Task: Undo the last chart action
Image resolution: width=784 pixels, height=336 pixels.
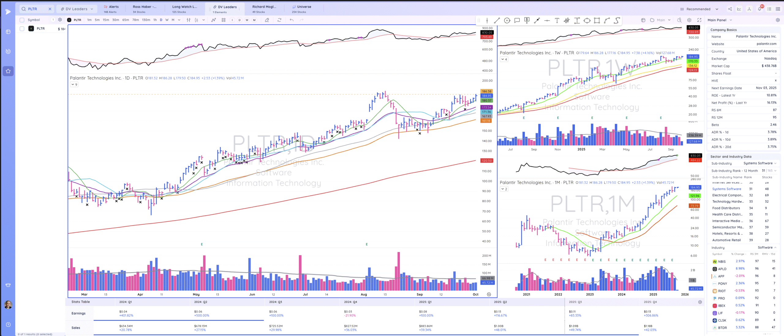Action: (291, 20)
